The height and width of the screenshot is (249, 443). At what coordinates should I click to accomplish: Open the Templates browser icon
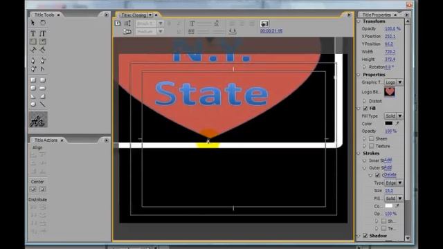point(127,32)
